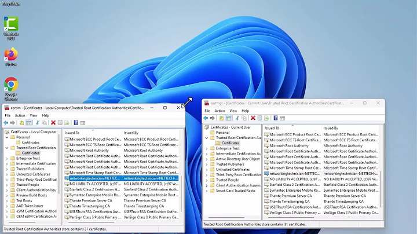Click Copy icon in certmgr toolbar
The width and height of the screenshot is (417, 234).
tap(244, 118)
